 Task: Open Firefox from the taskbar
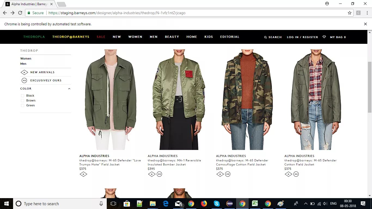point(204,204)
